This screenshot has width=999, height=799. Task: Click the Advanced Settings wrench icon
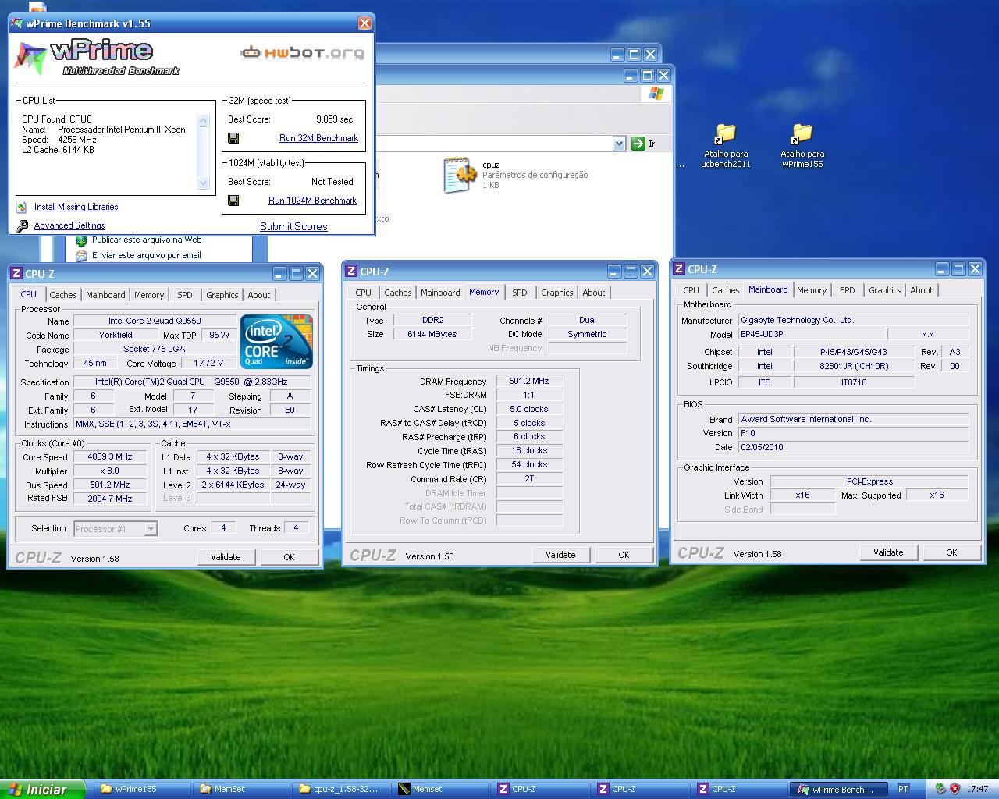point(22,225)
